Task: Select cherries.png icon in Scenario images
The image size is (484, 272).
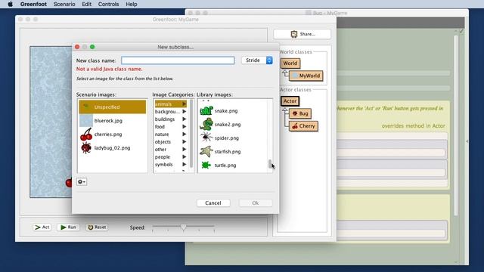Action: click(86, 134)
